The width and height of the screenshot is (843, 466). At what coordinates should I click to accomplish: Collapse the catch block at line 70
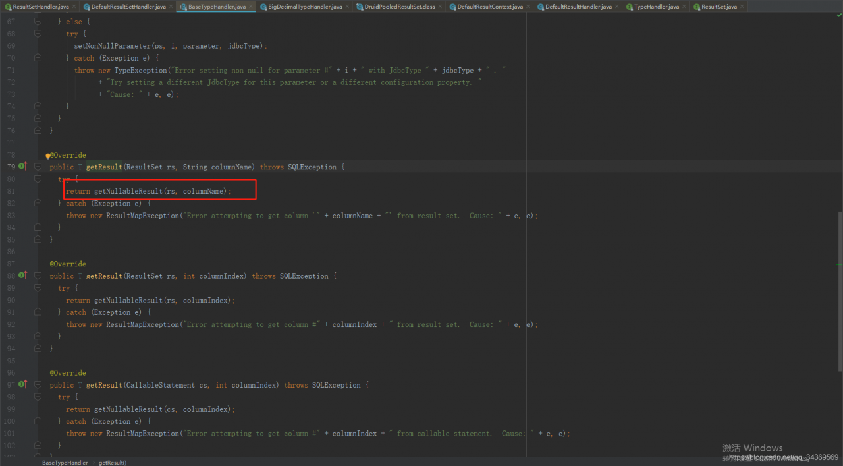tap(38, 58)
